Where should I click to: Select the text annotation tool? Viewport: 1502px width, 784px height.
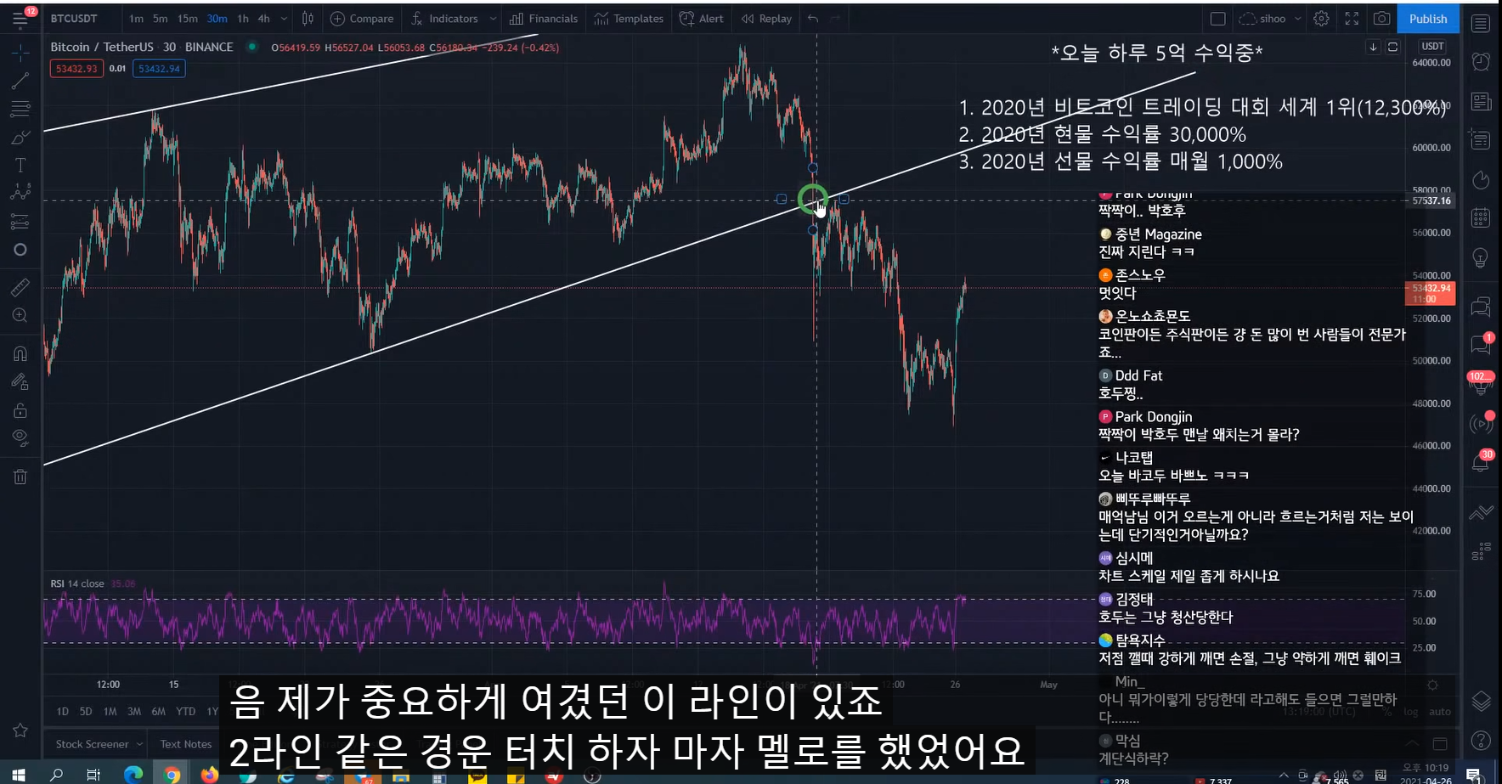(20, 166)
